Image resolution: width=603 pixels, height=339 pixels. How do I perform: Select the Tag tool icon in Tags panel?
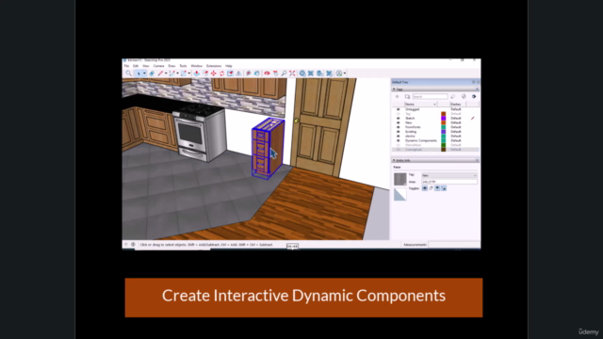click(453, 96)
